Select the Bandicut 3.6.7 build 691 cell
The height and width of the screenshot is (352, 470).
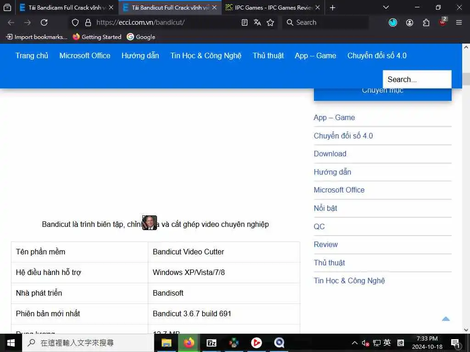point(224,314)
